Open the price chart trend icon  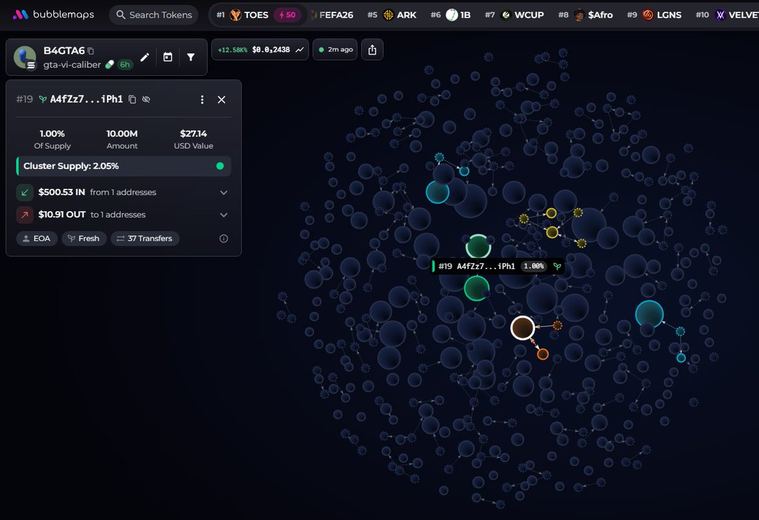pyautogui.click(x=299, y=49)
